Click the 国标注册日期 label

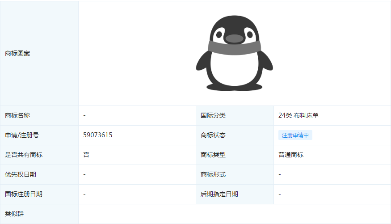pos(24,194)
